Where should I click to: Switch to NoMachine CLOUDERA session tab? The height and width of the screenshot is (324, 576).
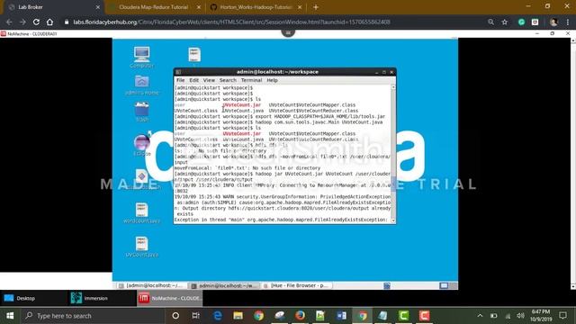pos(170,298)
